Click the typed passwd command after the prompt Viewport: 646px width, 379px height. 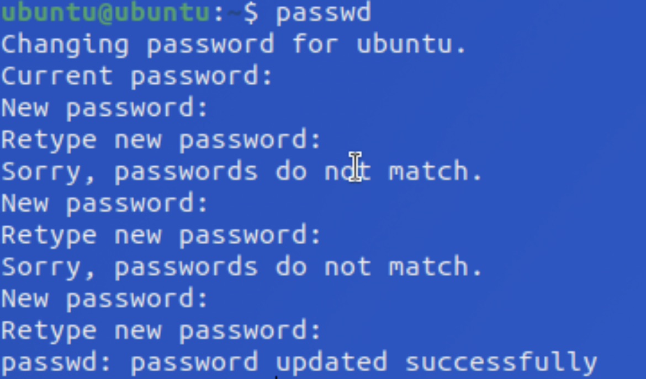pos(323,13)
